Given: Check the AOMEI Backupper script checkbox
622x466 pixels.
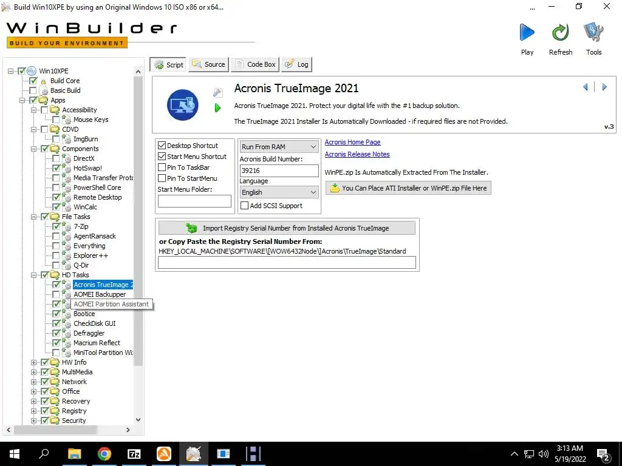Looking at the screenshot, I should 56,294.
